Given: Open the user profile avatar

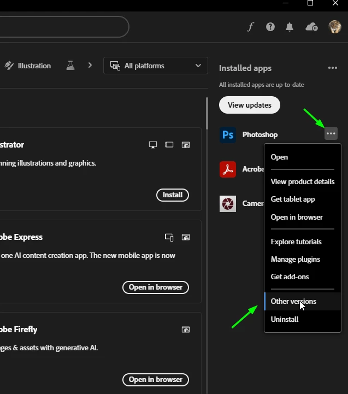Looking at the screenshot, I should click(x=335, y=27).
